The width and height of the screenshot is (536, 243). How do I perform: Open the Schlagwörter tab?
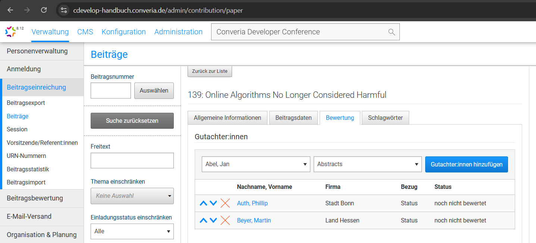pyautogui.click(x=385, y=118)
